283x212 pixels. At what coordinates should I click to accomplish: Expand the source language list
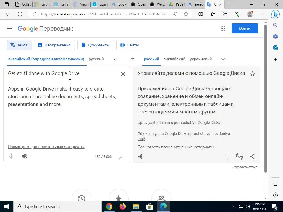[115, 59]
